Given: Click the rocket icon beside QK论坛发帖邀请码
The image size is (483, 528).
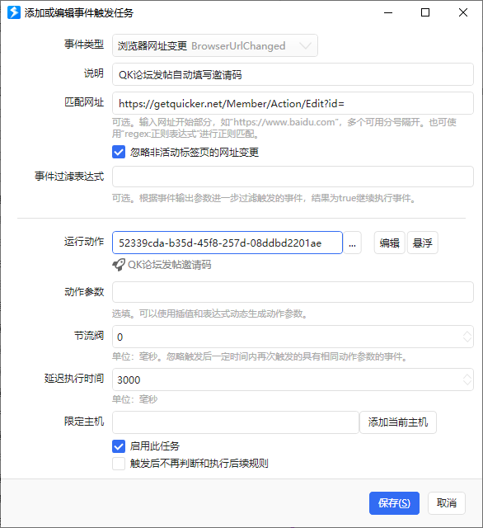Looking at the screenshot, I should pos(119,265).
